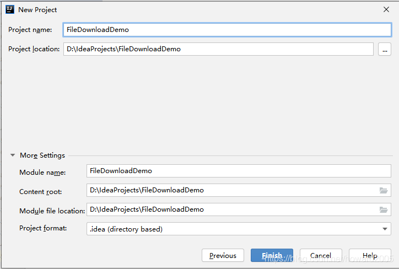Click the IntelliJ IDEA logo icon

pos(10,9)
